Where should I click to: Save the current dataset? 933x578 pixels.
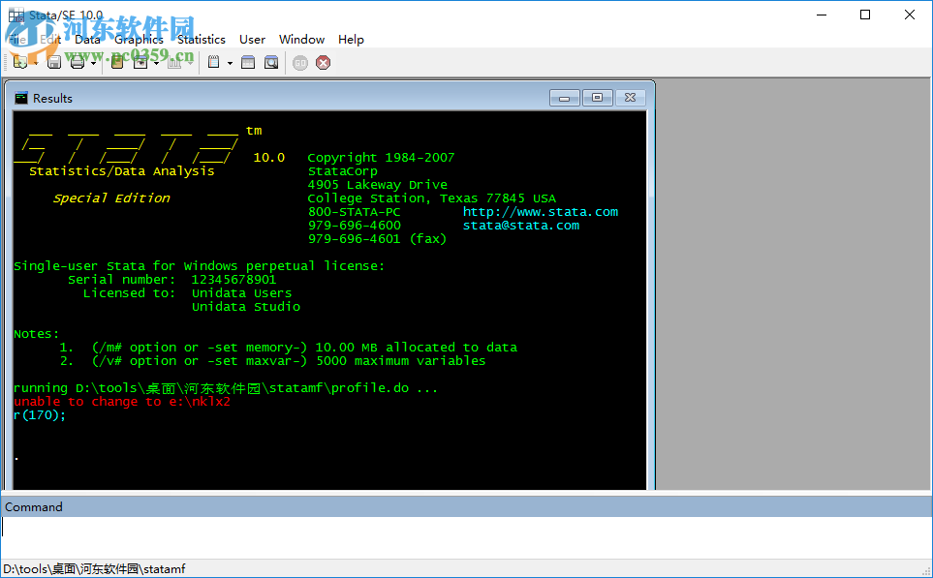53,61
